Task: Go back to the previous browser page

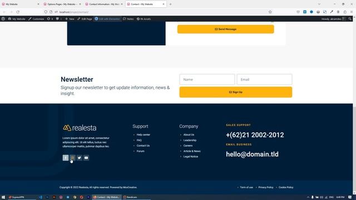Action: (4, 12)
